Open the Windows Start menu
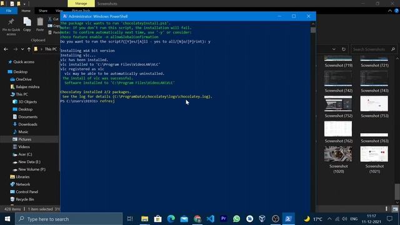Image resolution: width=400 pixels, height=225 pixels. (x=7, y=219)
